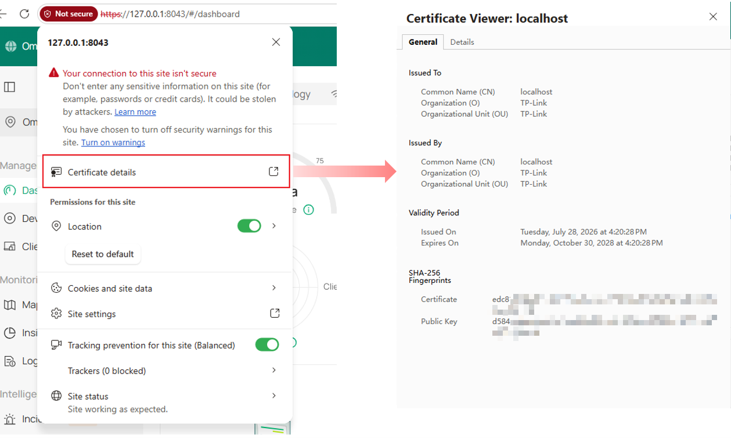Click external-link icon on Certificate details row
731x438 pixels.
click(273, 171)
